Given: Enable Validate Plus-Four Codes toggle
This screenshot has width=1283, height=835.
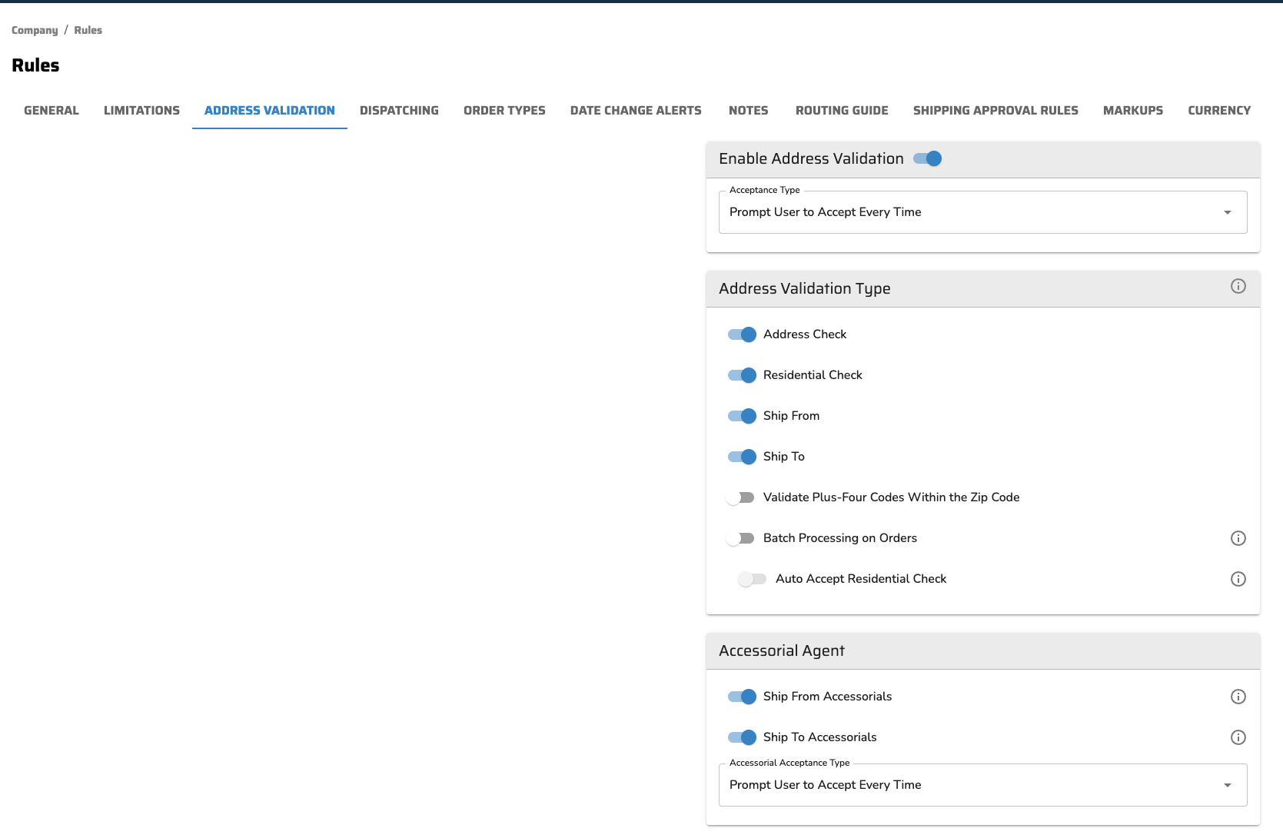Looking at the screenshot, I should [x=740, y=497].
